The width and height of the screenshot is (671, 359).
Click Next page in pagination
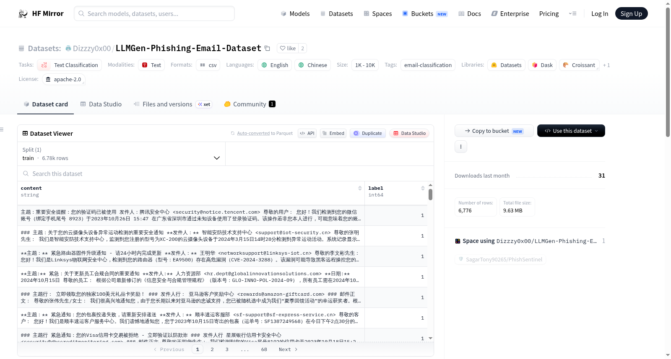pos(288,349)
